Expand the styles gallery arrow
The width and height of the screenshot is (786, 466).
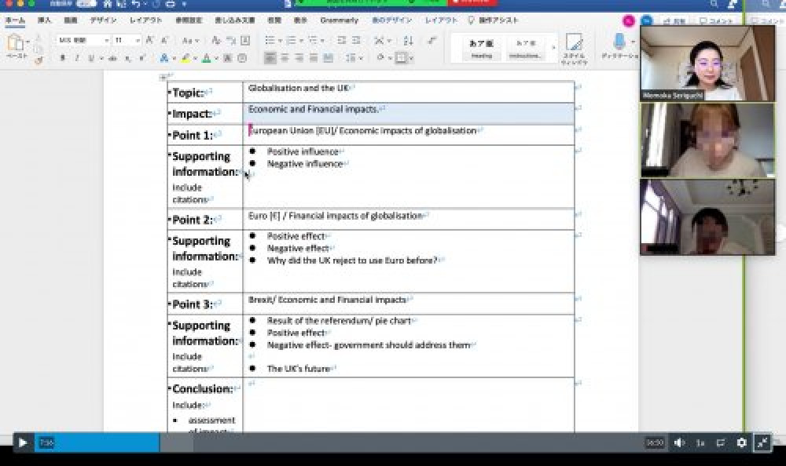coord(553,47)
